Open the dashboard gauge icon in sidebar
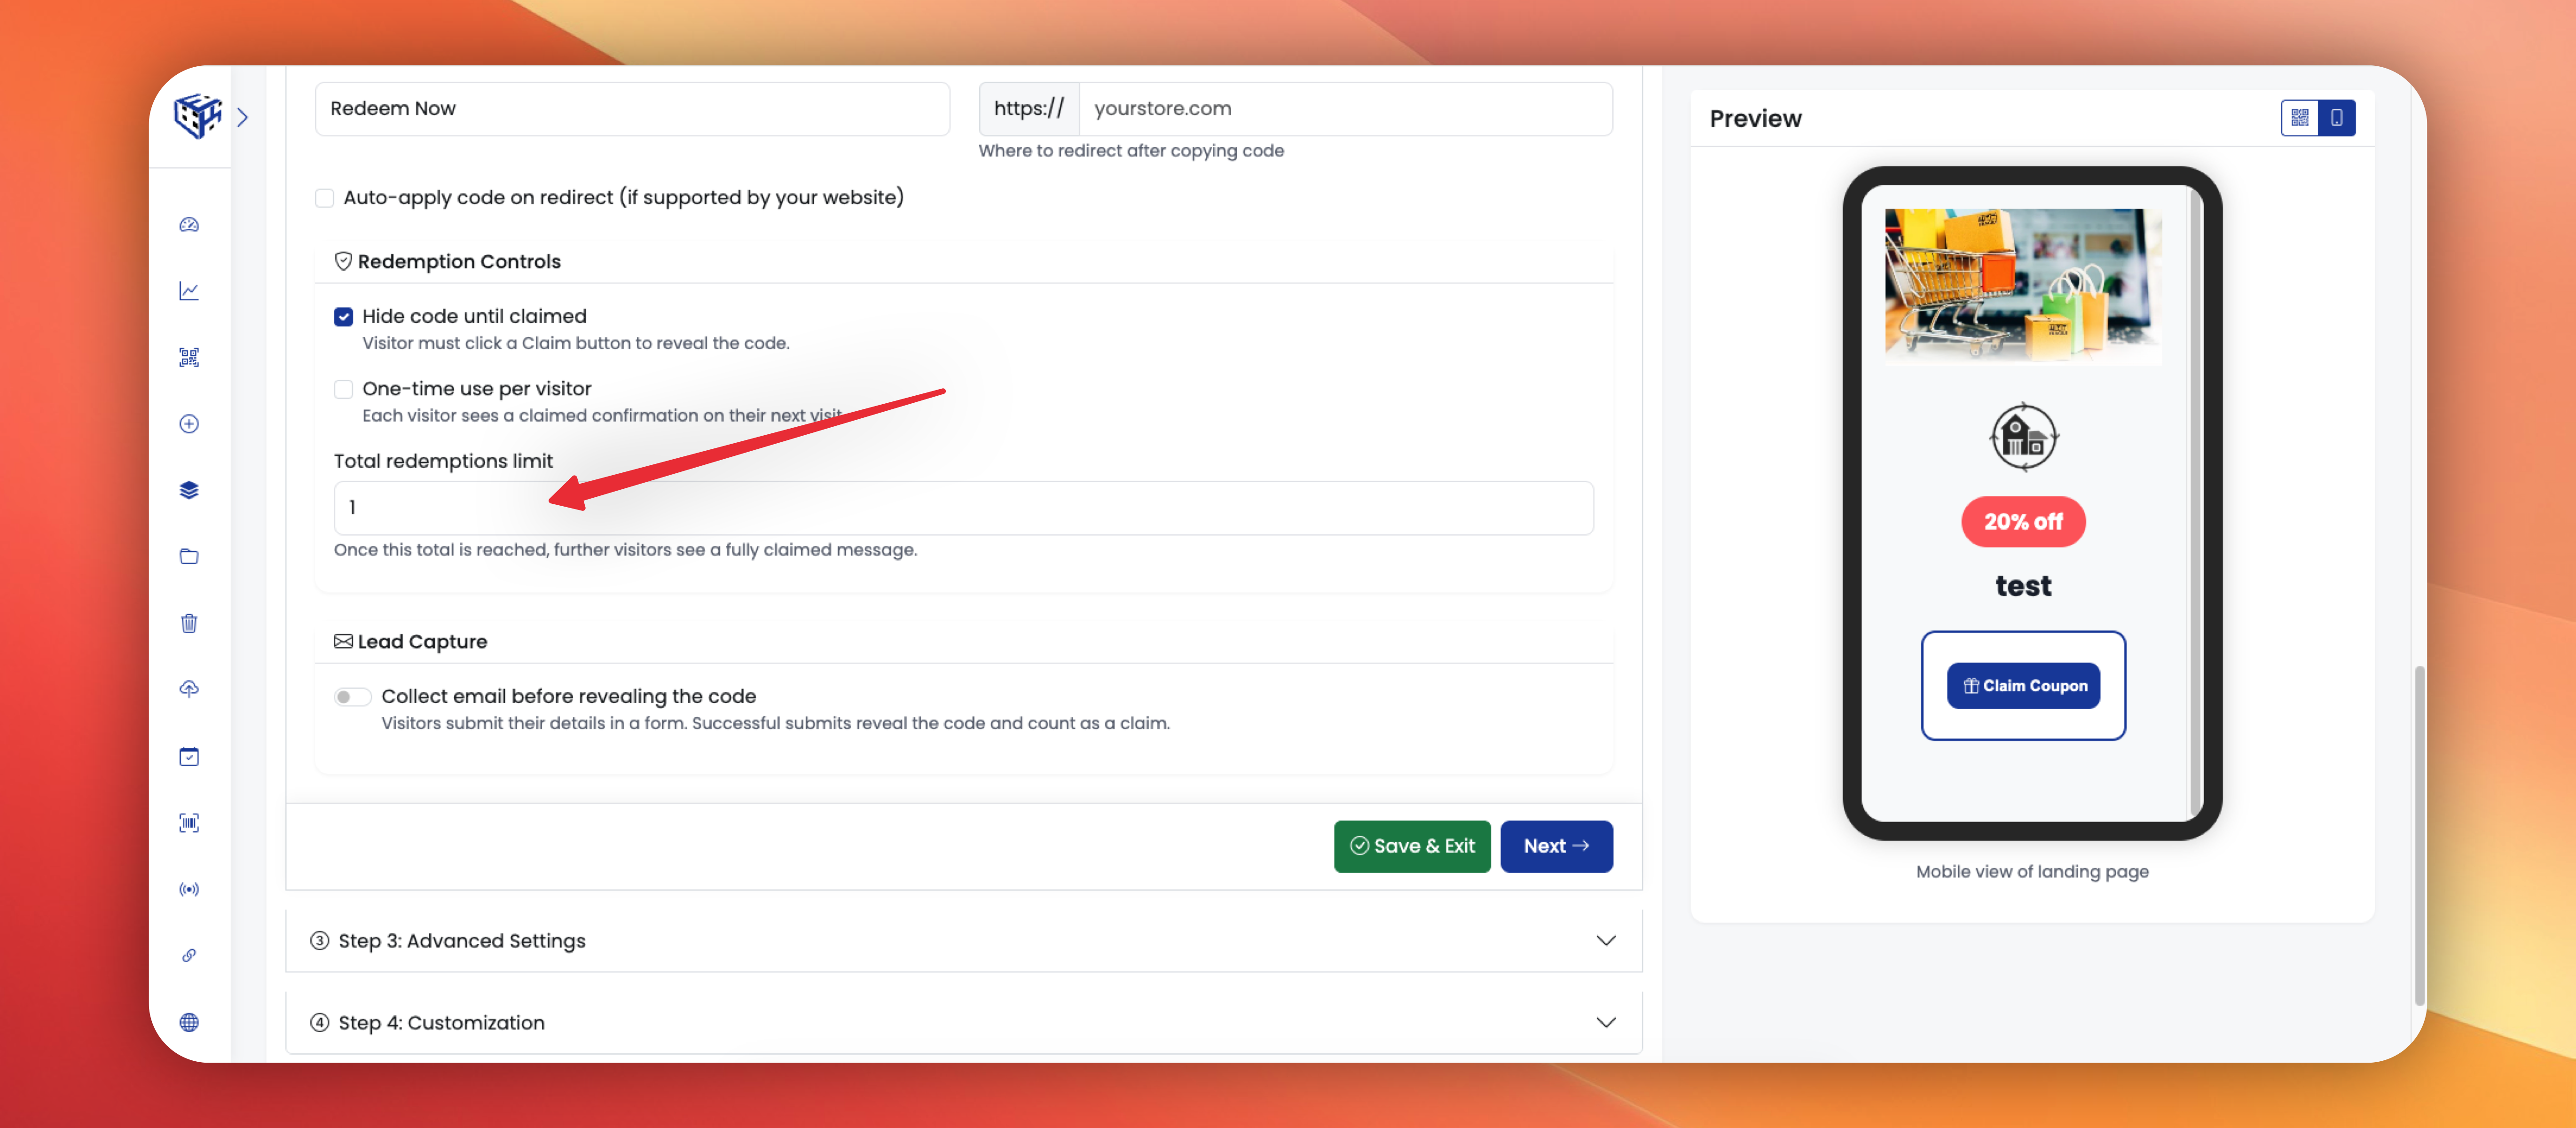Screen dimensions: 2576x1128 pos(189,225)
